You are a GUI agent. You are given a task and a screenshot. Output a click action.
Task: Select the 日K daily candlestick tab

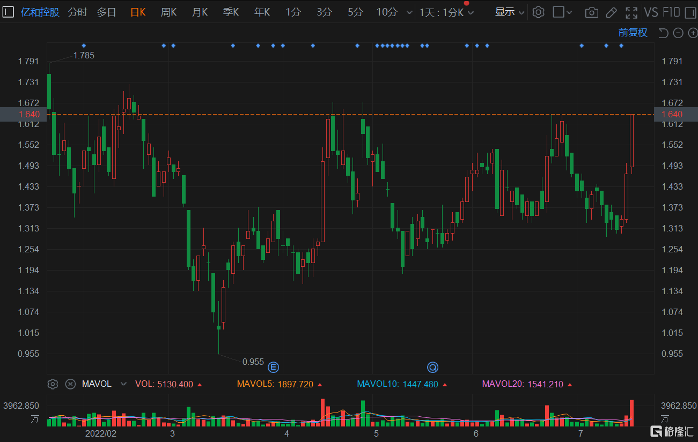pyautogui.click(x=138, y=12)
